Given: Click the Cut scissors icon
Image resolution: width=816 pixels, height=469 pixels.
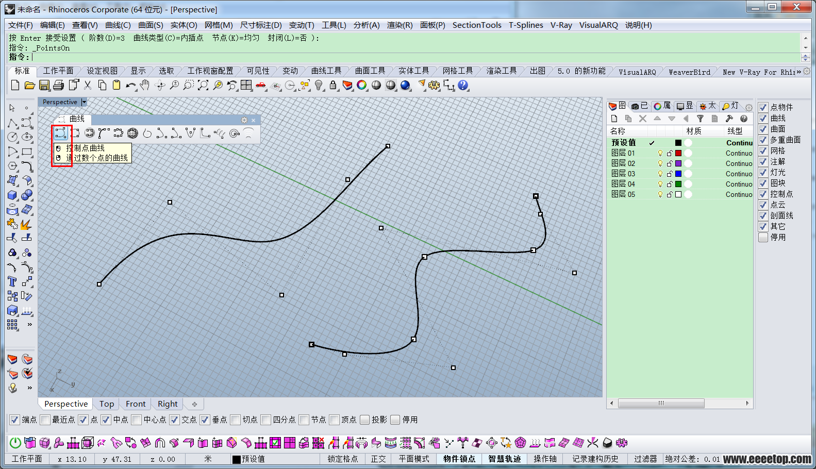Looking at the screenshot, I should [88, 86].
